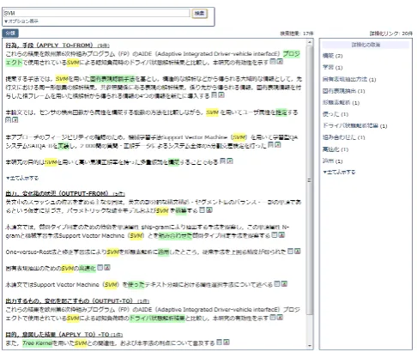Select the 機能 (2) refinement link
Screen dimensions: 417x352
[332, 56]
